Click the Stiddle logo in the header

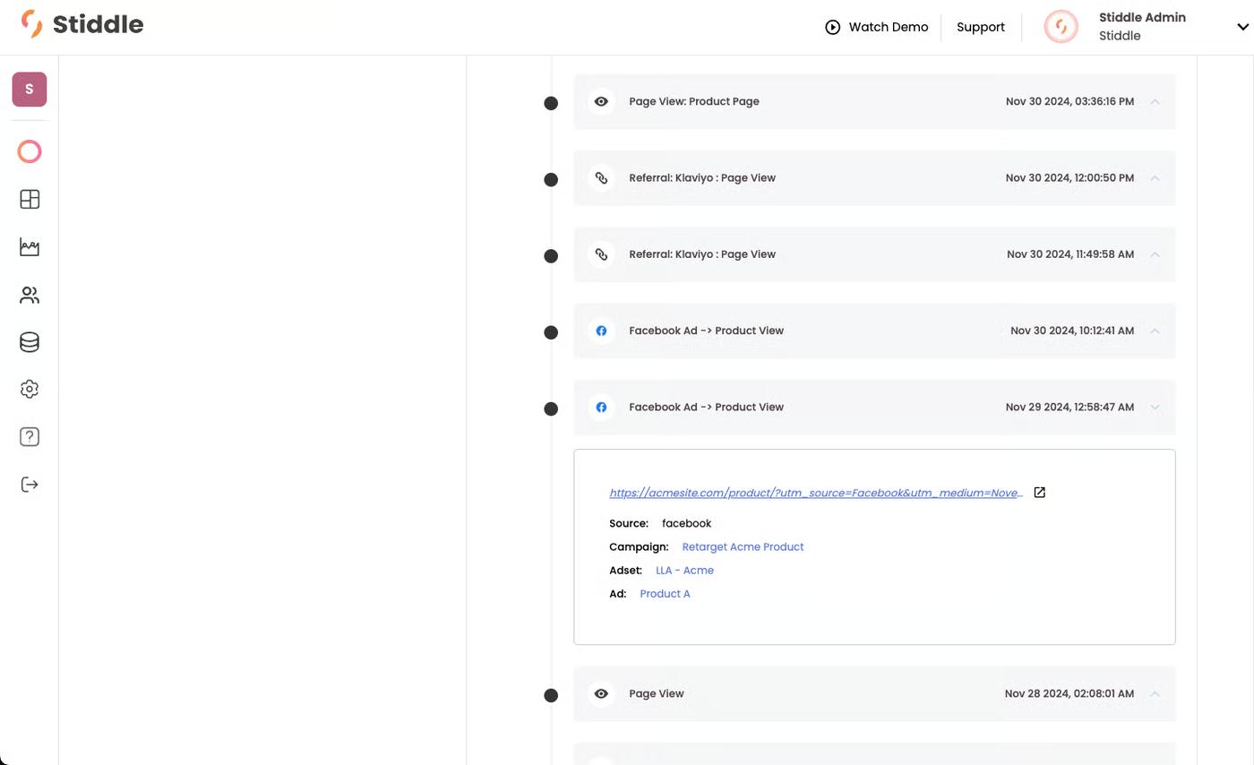pos(82,24)
